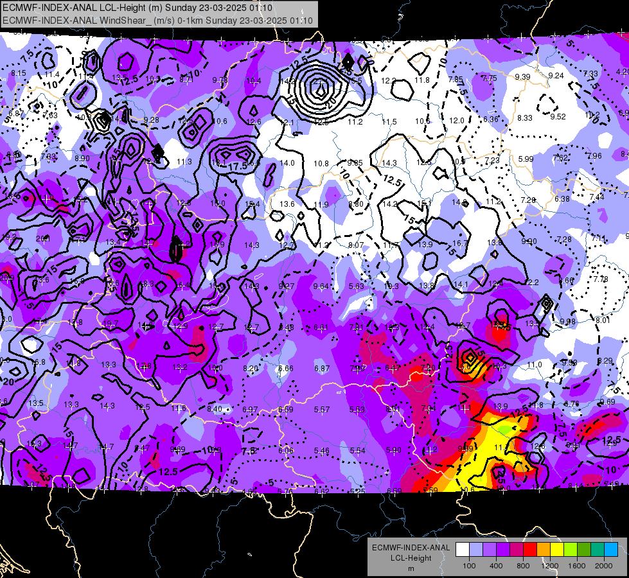The height and width of the screenshot is (578, 629).
Task: Click the wind shear value 8.80
Action: pos(356,204)
